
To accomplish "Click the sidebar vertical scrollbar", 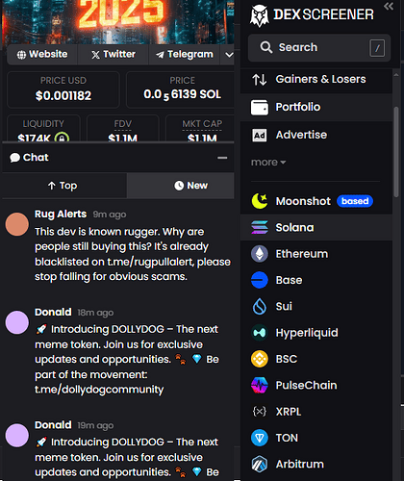I will click(x=396, y=151).
